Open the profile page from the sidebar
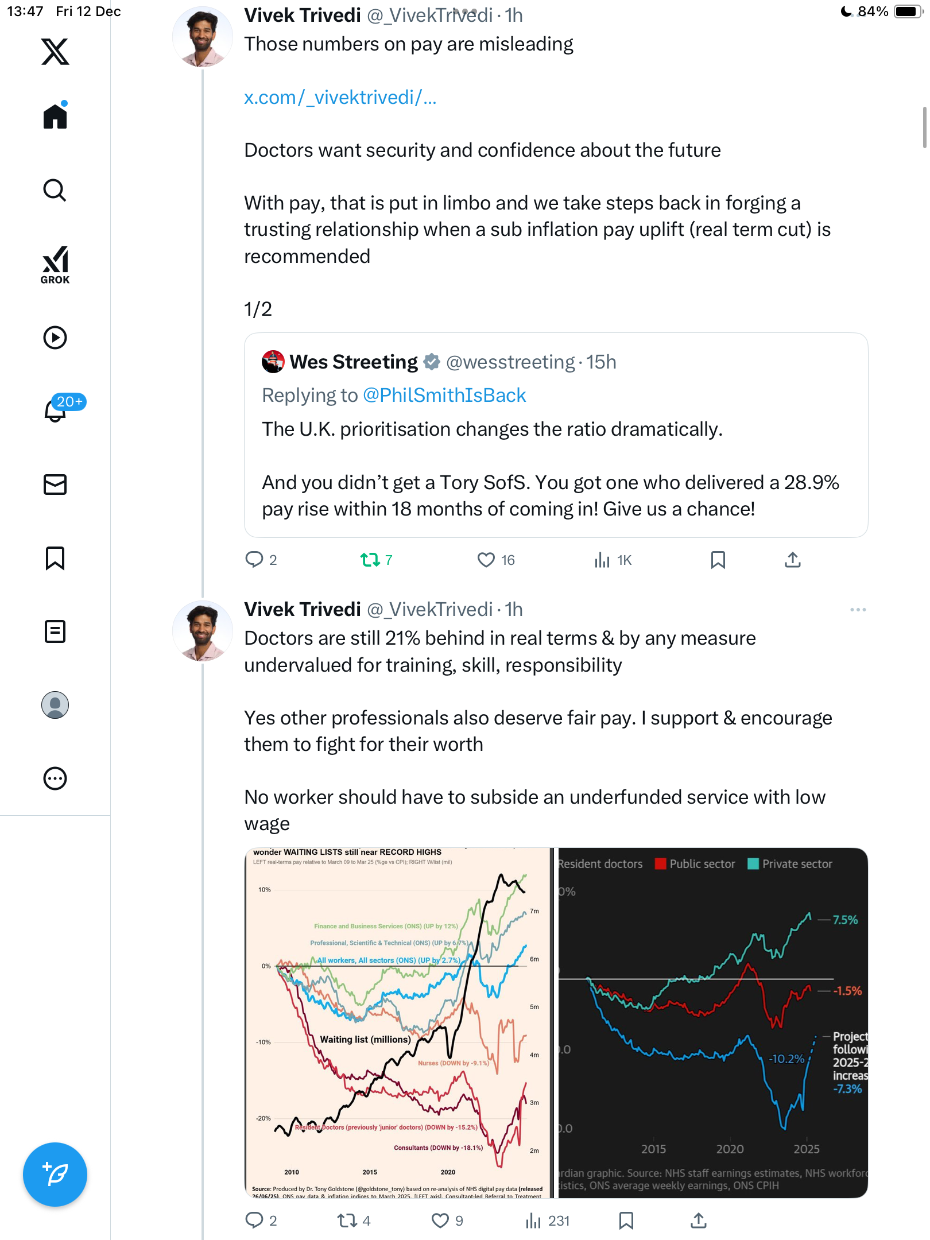Image resolution: width=930 pixels, height=1240 pixels. [55, 705]
